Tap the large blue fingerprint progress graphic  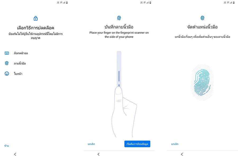(202, 82)
